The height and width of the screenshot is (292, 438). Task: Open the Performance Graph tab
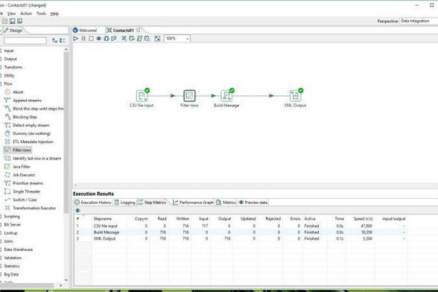(x=194, y=203)
